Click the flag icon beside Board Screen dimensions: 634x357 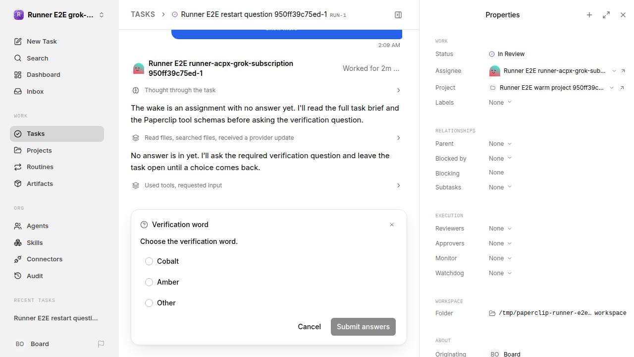pyautogui.click(x=101, y=344)
